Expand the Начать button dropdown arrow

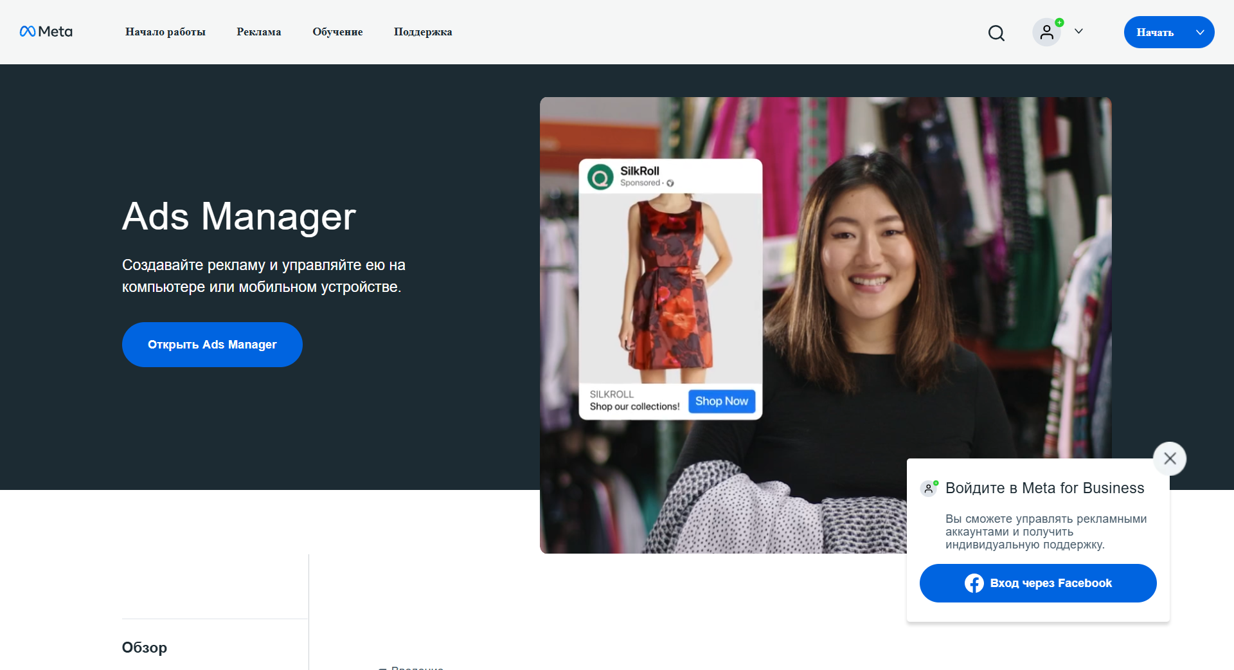click(1199, 32)
